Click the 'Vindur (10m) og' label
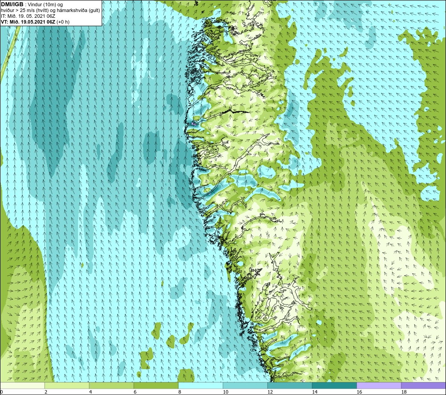This screenshot has width=446, height=395. click(46, 5)
